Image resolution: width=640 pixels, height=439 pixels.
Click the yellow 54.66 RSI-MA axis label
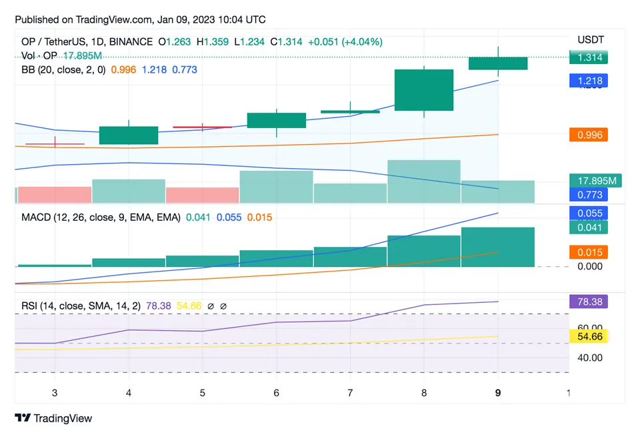pyautogui.click(x=589, y=337)
